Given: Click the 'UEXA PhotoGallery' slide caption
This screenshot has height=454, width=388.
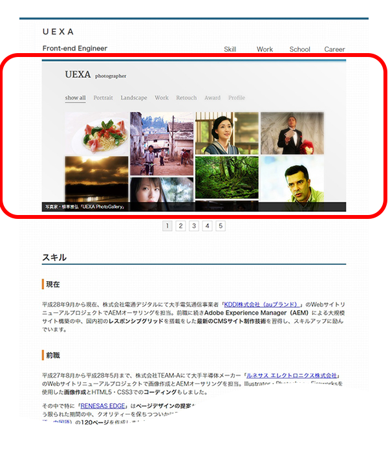Looking at the screenshot, I should pos(85,207).
